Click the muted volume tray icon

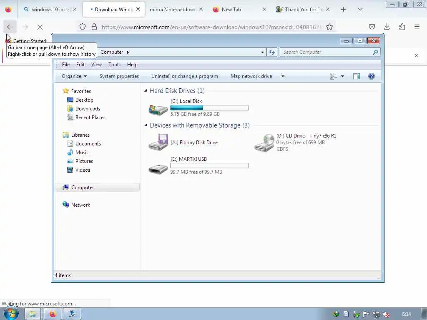pos(386,314)
